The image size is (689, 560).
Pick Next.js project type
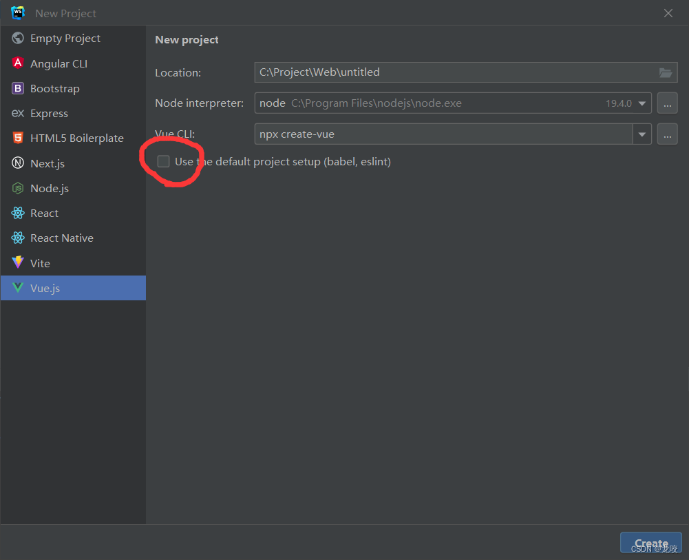tap(74, 163)
